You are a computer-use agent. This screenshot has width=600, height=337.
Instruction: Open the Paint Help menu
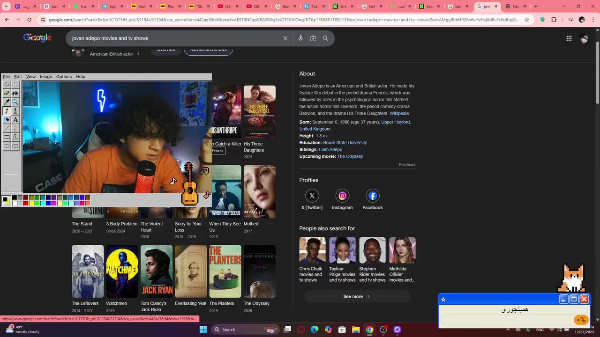coord(81,77)
